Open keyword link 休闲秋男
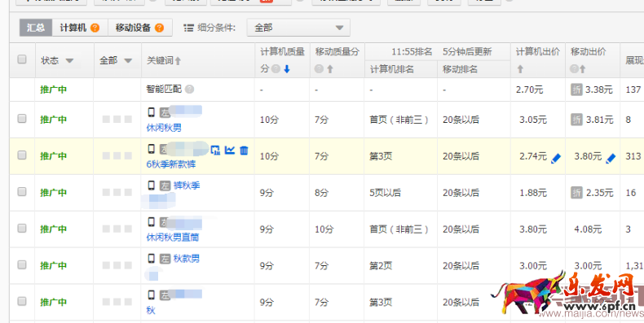 [x=164, y=128]
